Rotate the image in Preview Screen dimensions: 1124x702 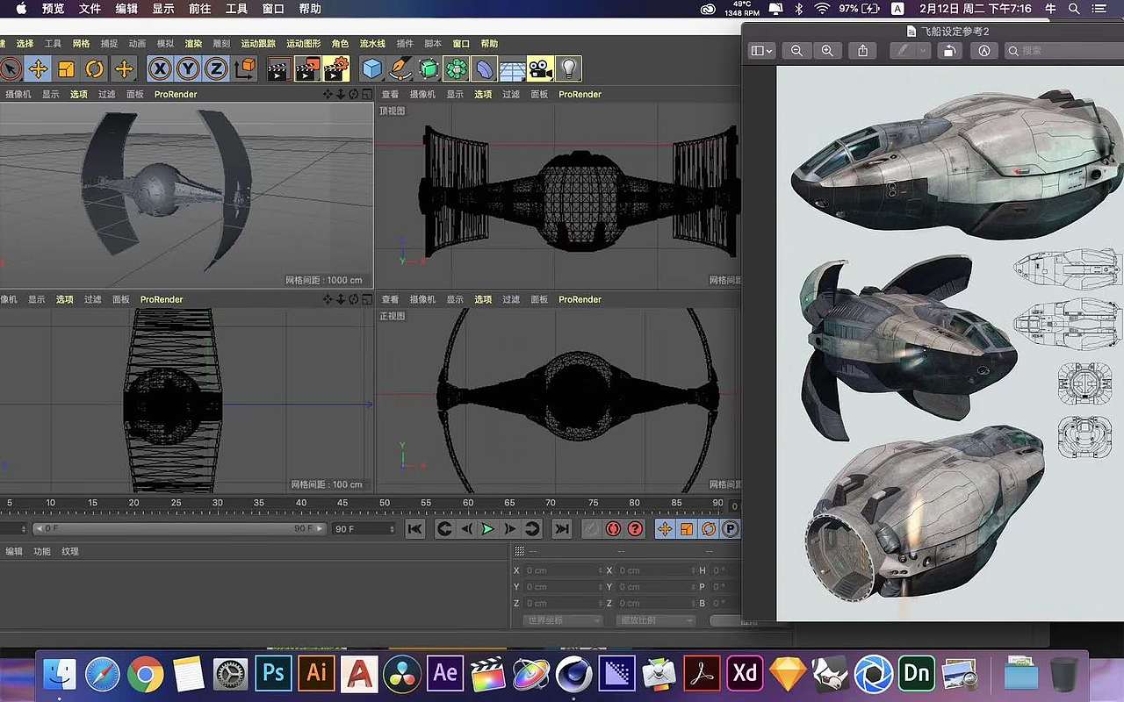[949, 51]
